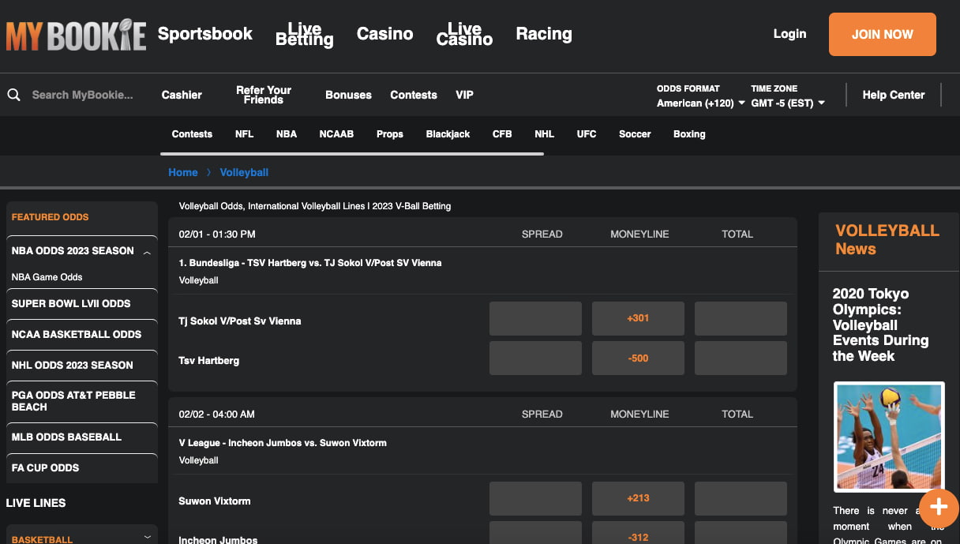Open the Time Zone GMT -5 dropdown
Viewport: 960px width, 544px height.
788,103
